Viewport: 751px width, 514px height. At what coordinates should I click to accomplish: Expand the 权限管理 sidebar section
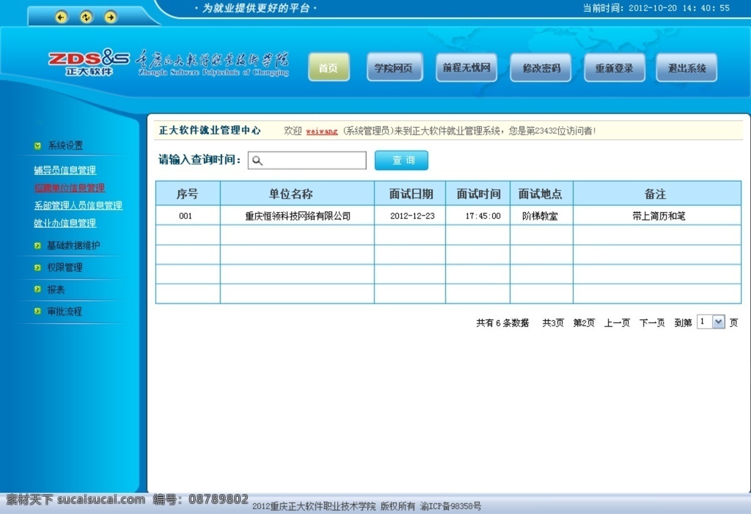tap(64, 267)
